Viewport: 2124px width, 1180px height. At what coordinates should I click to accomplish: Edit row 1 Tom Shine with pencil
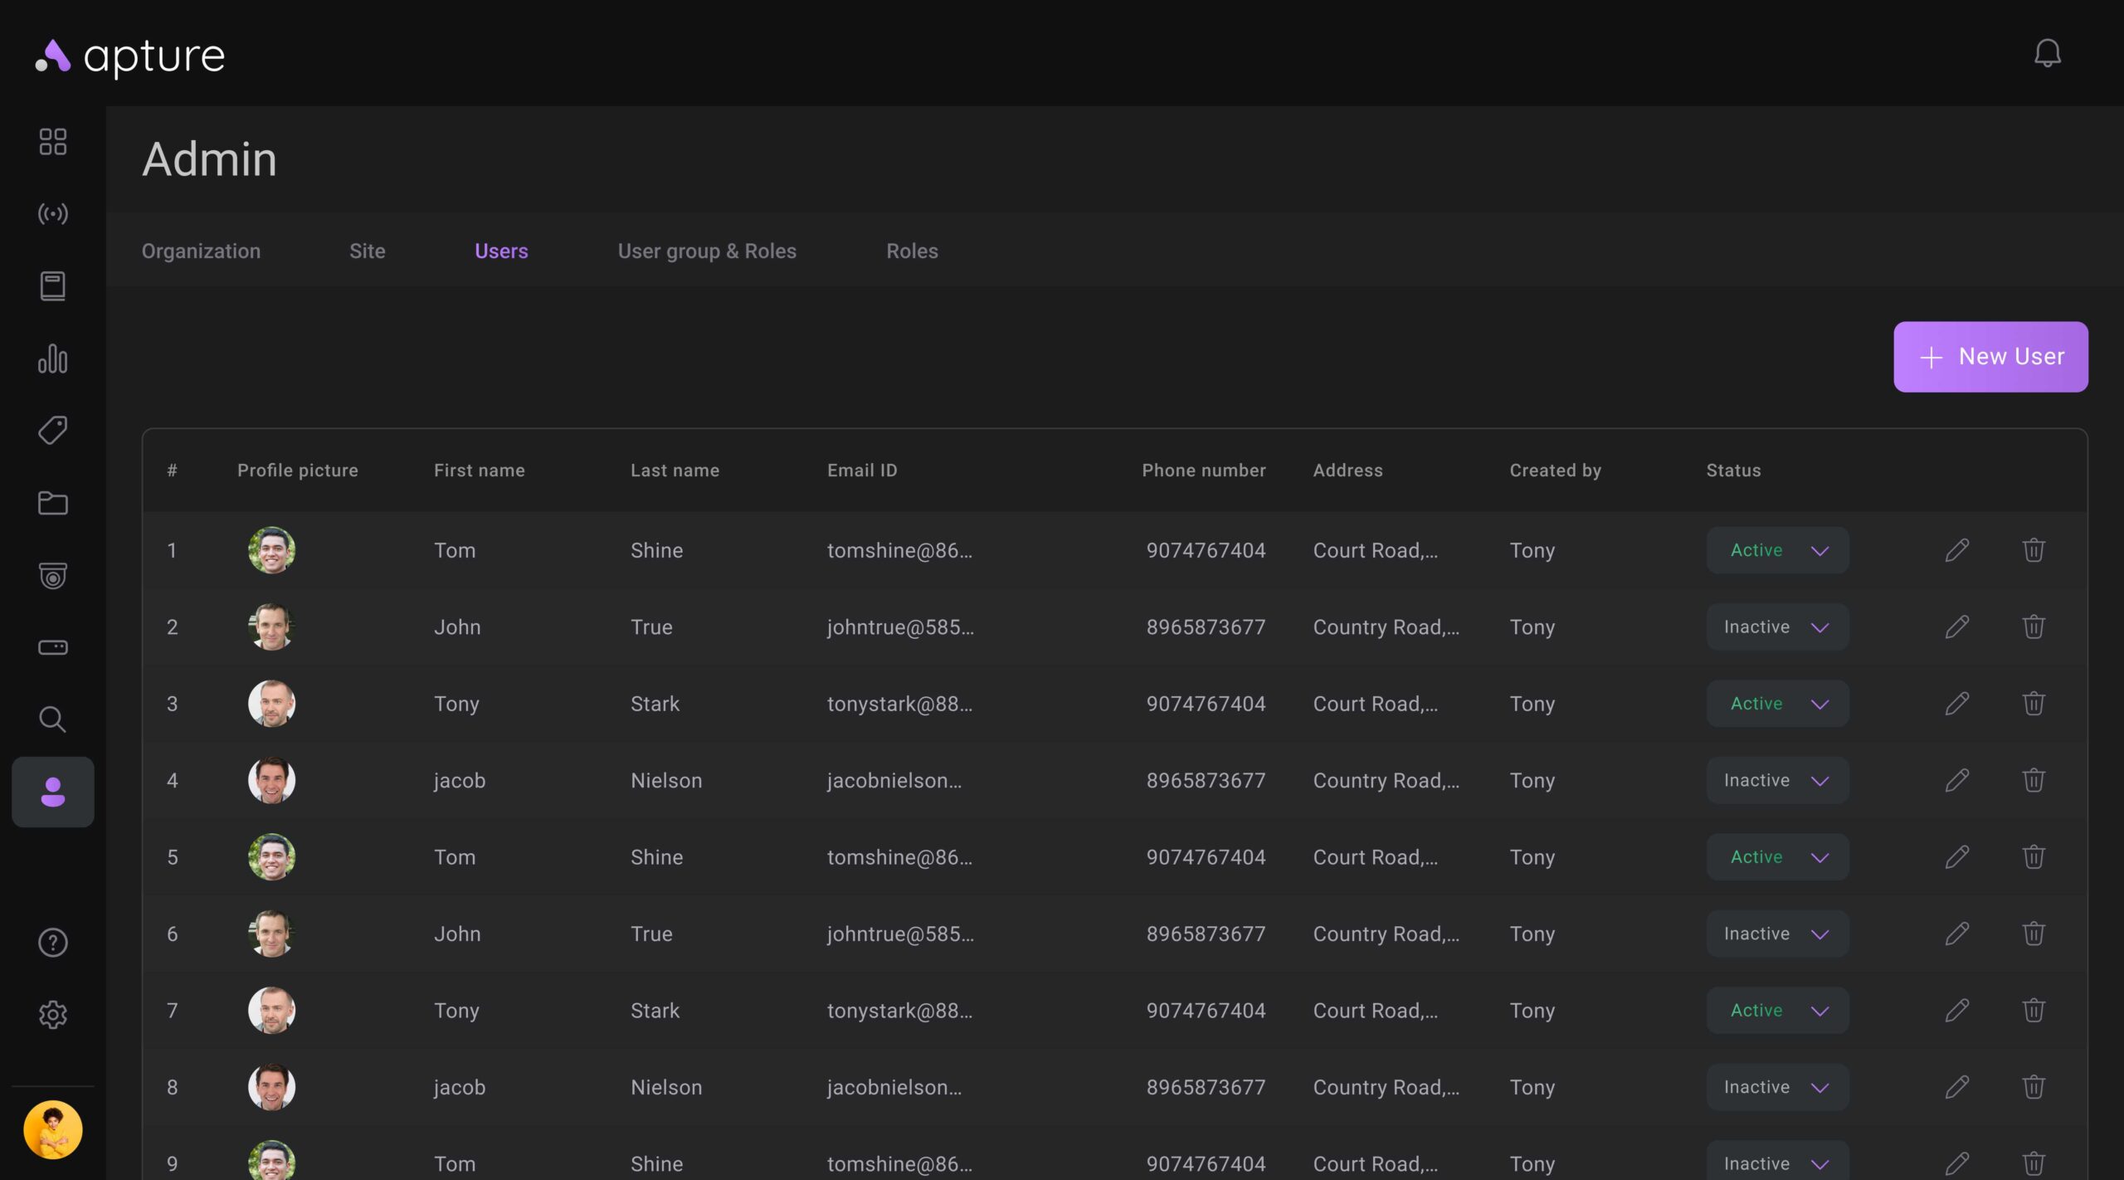click(x=1956, y=550)
